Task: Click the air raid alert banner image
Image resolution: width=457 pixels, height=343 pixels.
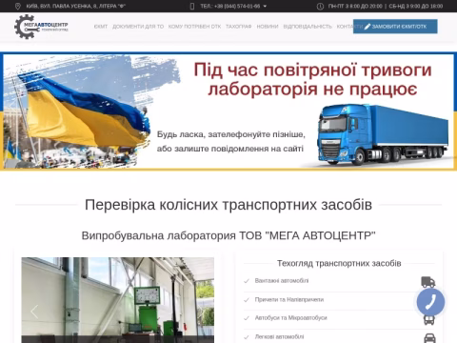Action: click(x=228, y=111)
